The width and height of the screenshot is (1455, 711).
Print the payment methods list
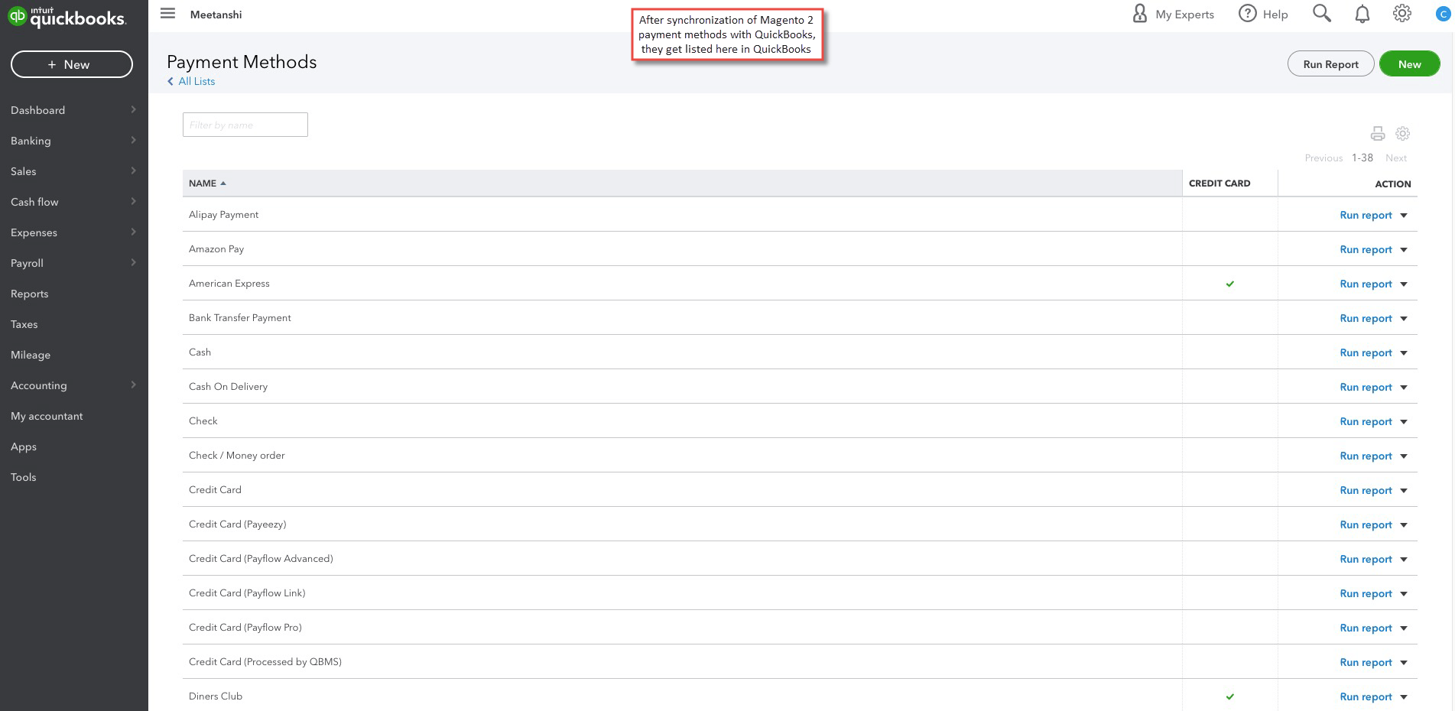pyautogui.click(x=1378, y=134)
